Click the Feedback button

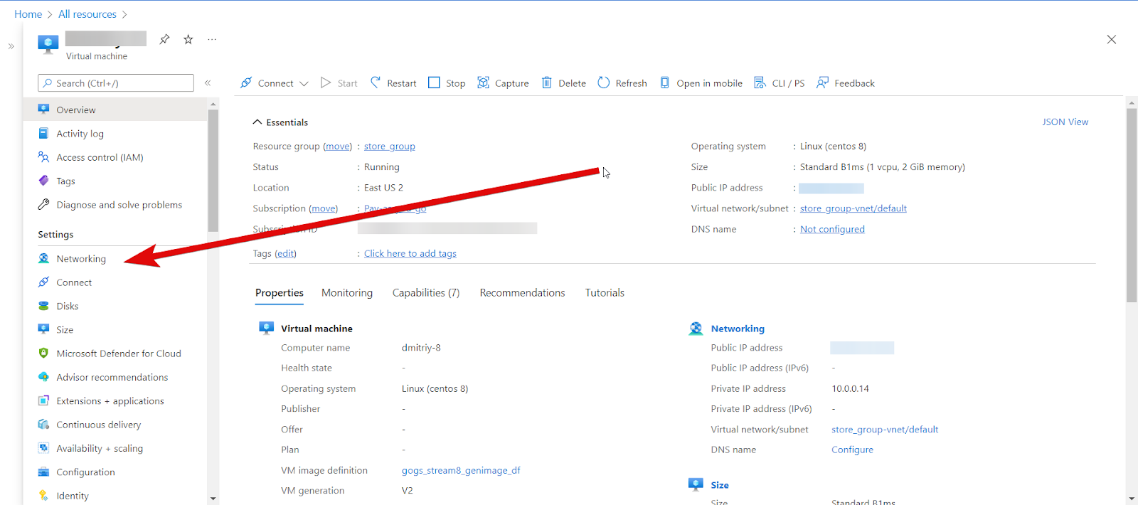tap(846, 83)
